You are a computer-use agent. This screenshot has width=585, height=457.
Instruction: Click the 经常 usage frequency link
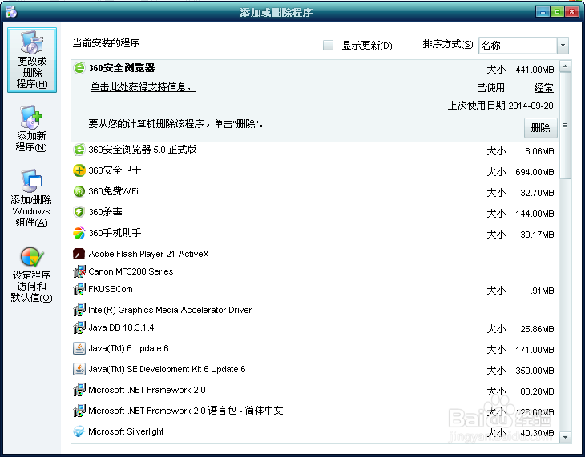(x=543, y=88)
